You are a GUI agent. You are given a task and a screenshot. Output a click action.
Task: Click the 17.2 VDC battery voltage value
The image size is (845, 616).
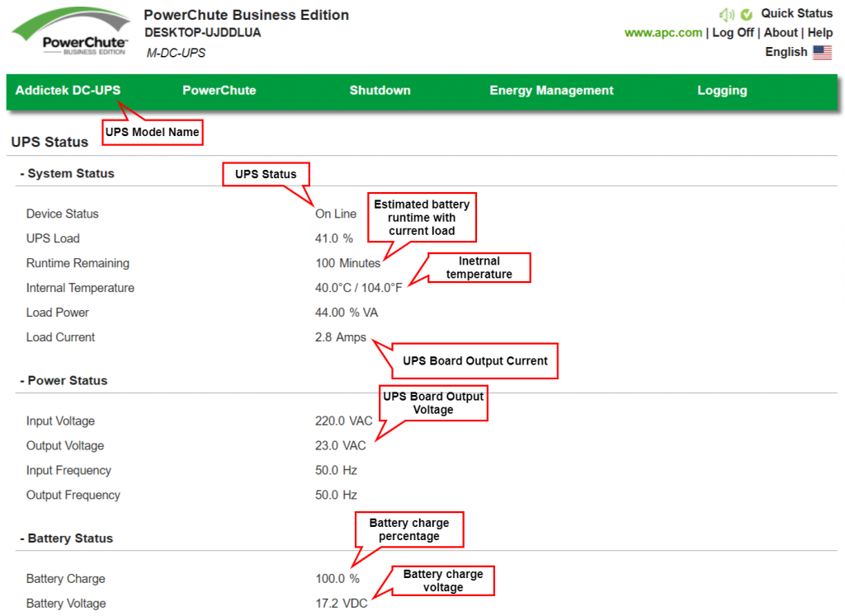point(342,604)
